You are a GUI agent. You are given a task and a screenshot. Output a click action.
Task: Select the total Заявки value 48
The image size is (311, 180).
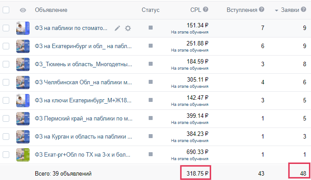click(303, 173)
